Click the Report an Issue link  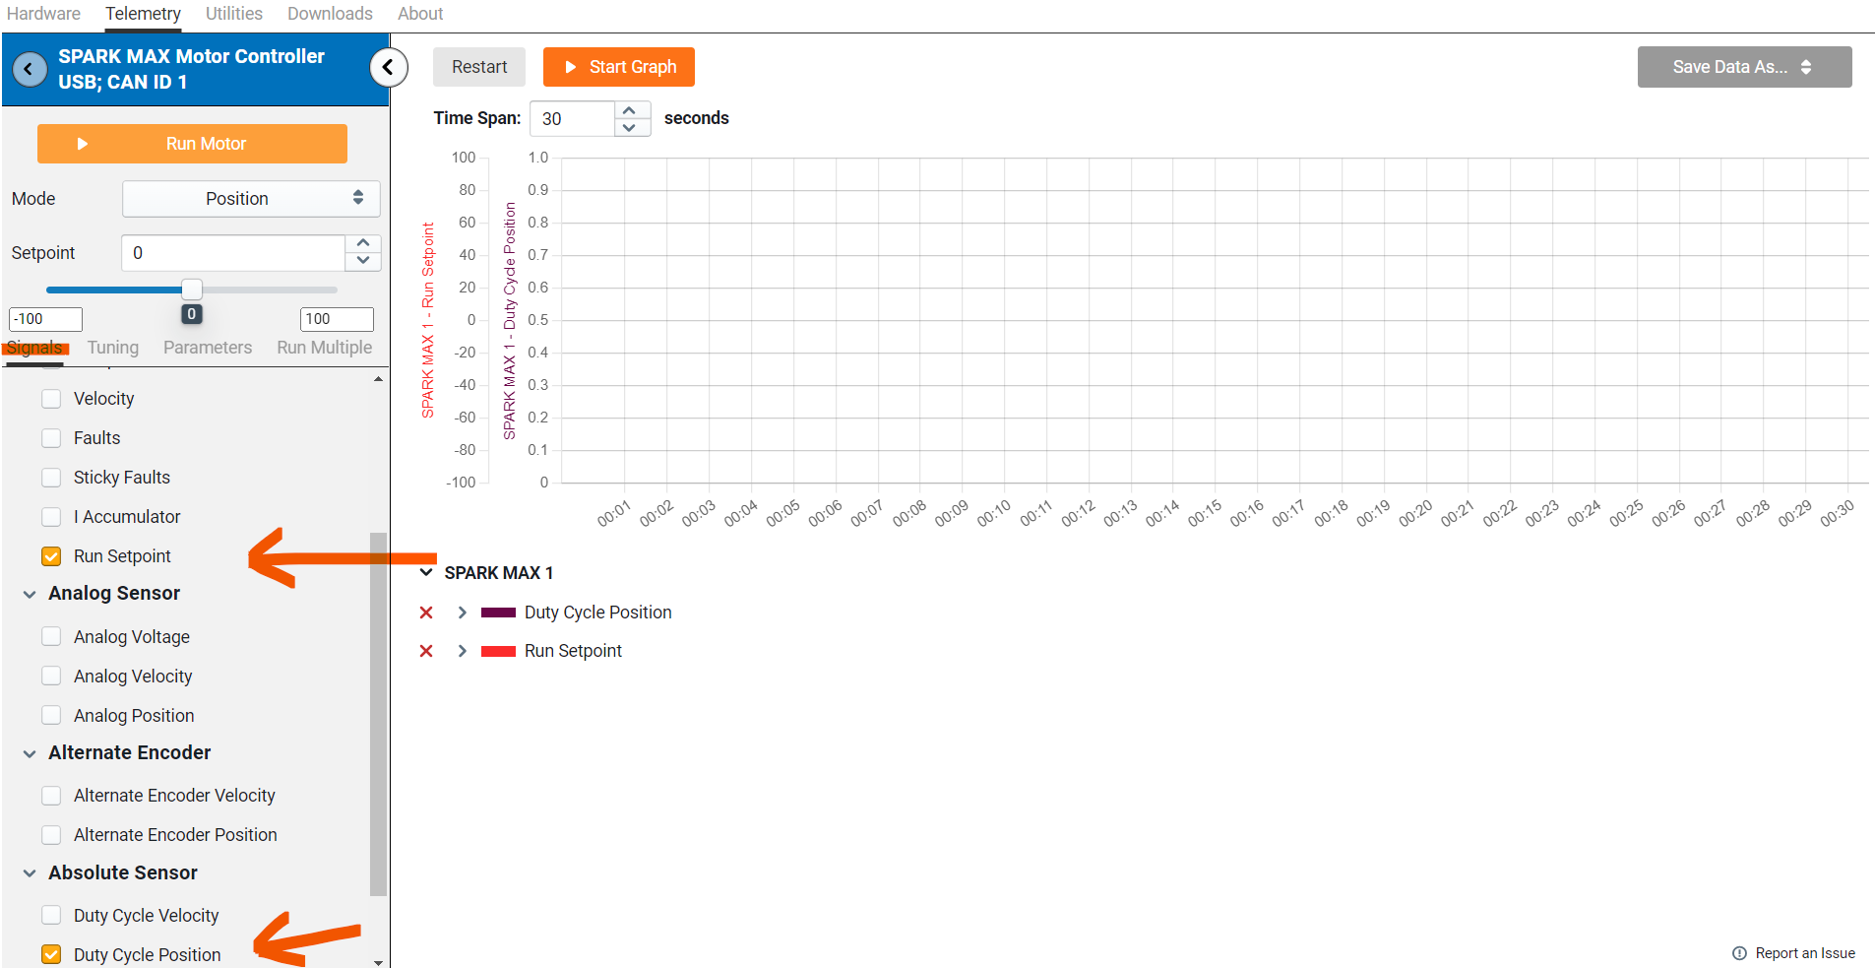(1805, 953)
